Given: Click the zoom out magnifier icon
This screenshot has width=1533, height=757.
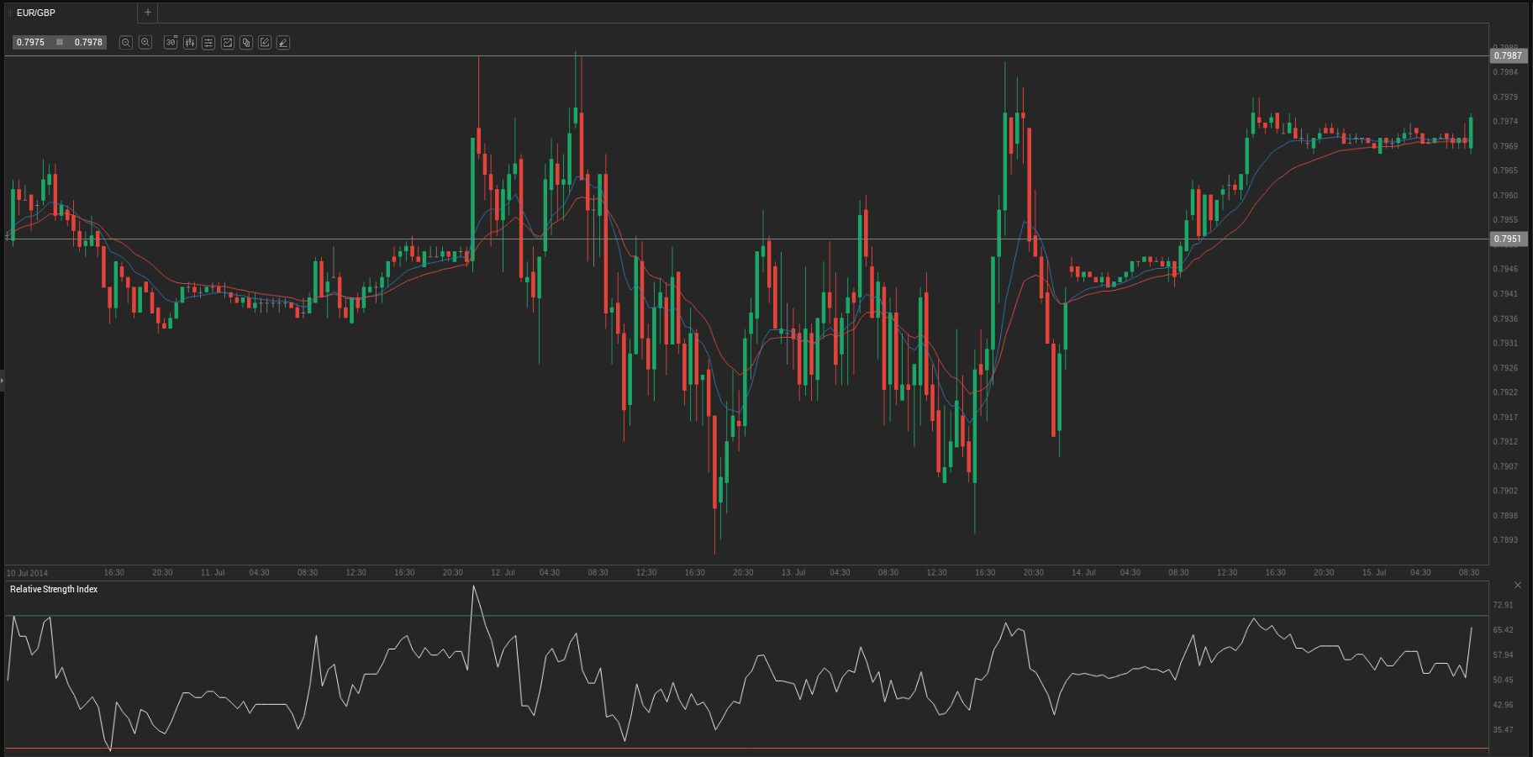Looking at the screenshot, I should pos(126,42).
